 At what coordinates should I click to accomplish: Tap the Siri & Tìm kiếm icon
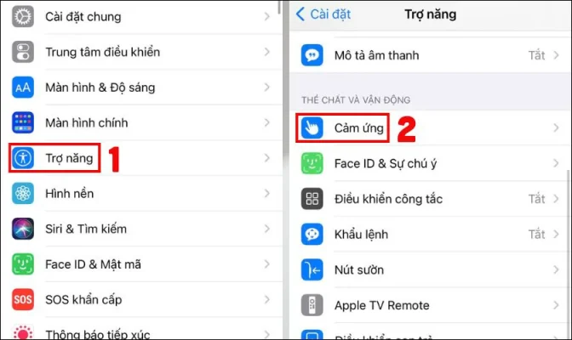click(23, 229)
